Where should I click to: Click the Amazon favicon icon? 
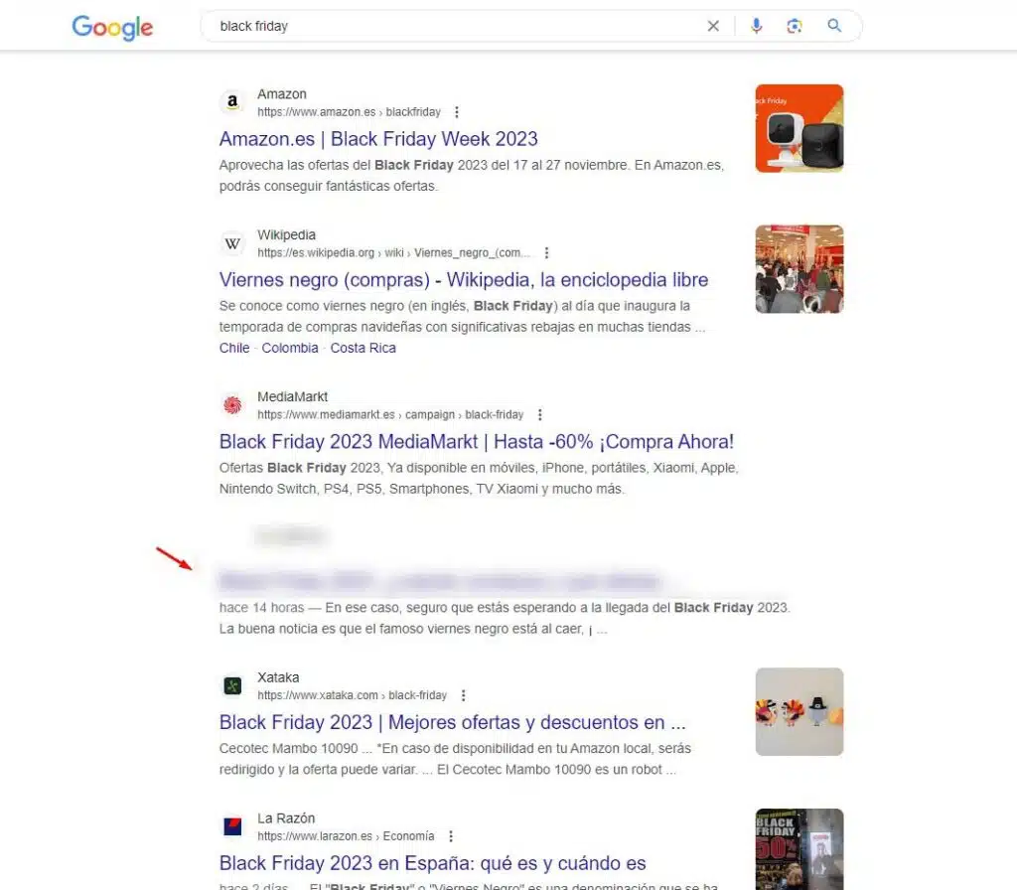pyautogui.click(x=232, y=102)
